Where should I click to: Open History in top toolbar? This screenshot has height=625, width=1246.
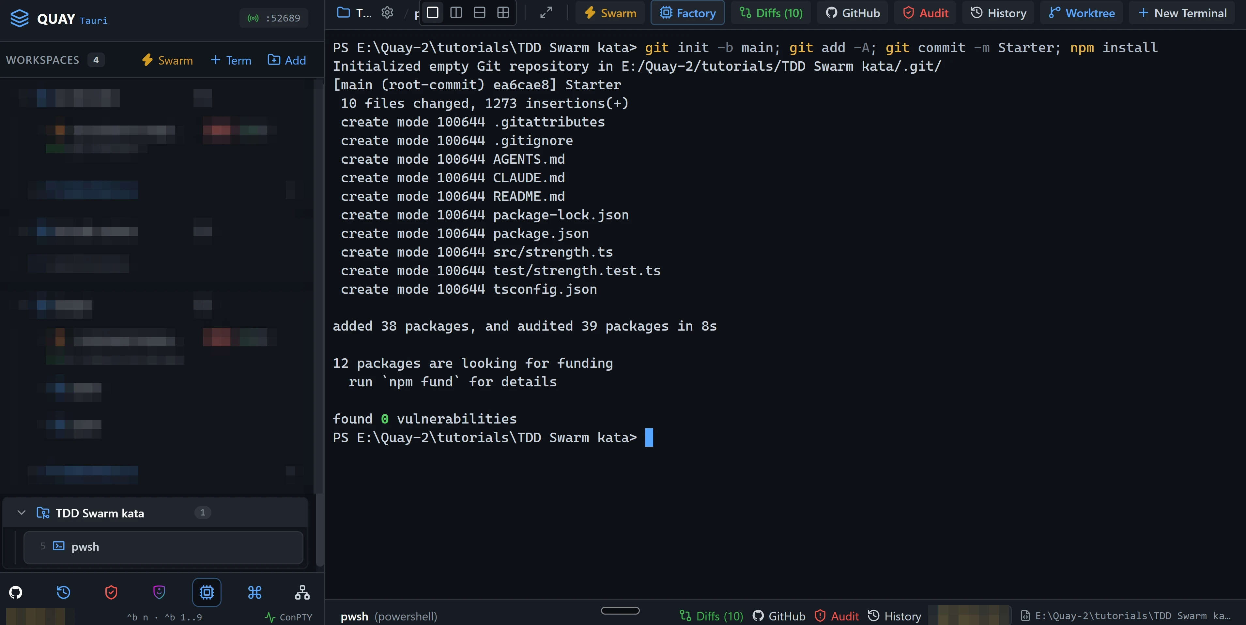tap(998, 13)
